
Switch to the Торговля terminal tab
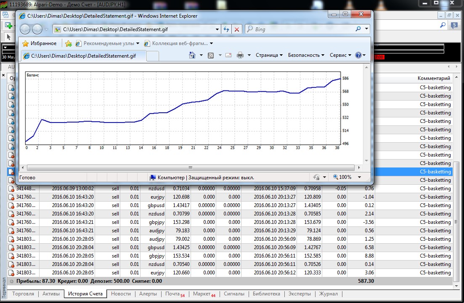(23, 294)
